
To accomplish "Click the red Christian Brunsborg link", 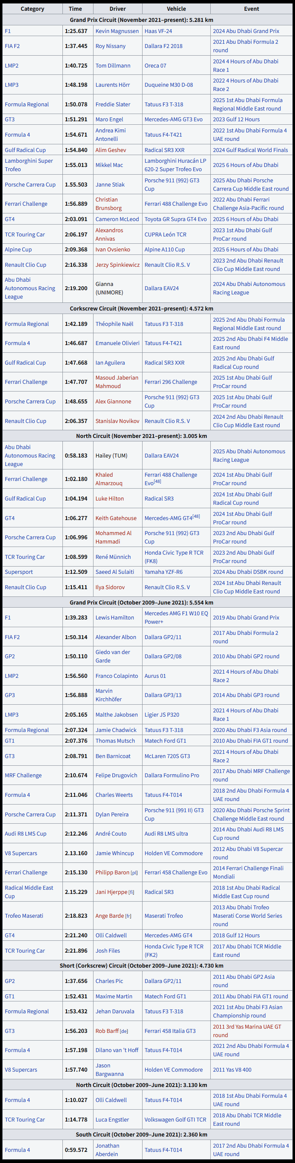I will [x=108, y=203].
